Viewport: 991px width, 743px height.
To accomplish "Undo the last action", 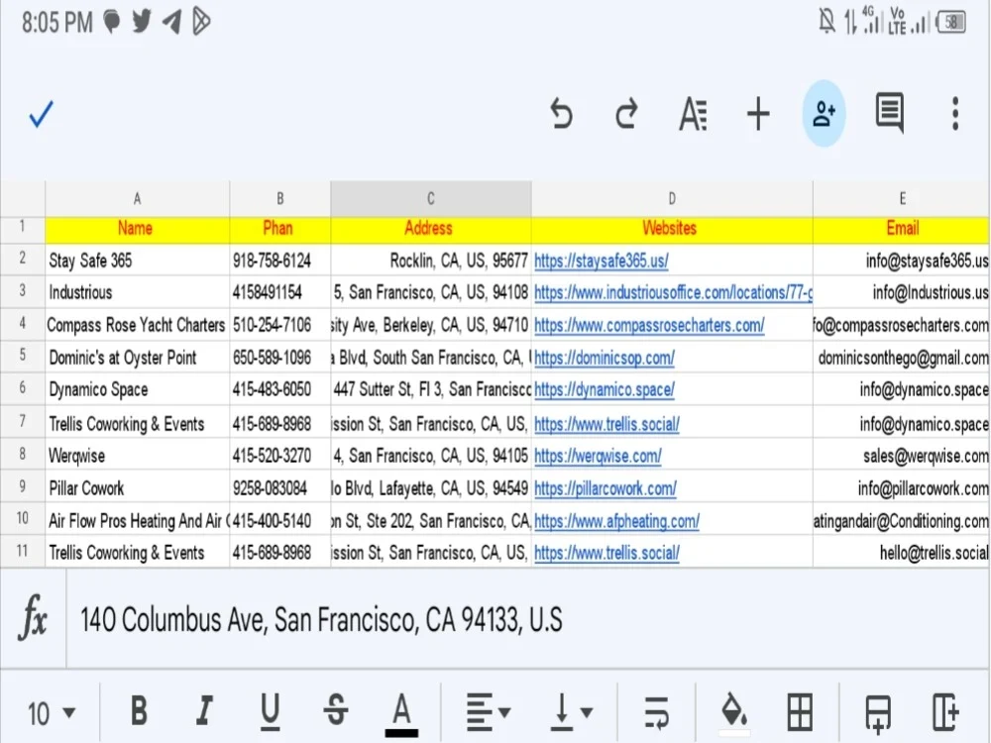I will point(561,114).
